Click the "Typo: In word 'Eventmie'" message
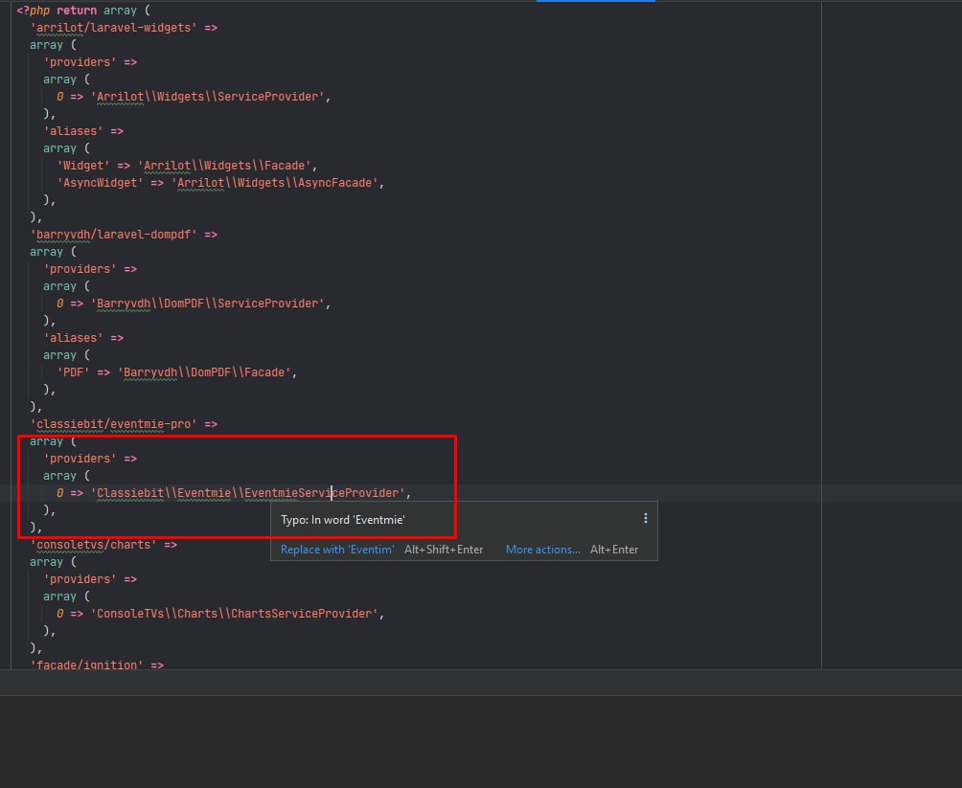 342,520
